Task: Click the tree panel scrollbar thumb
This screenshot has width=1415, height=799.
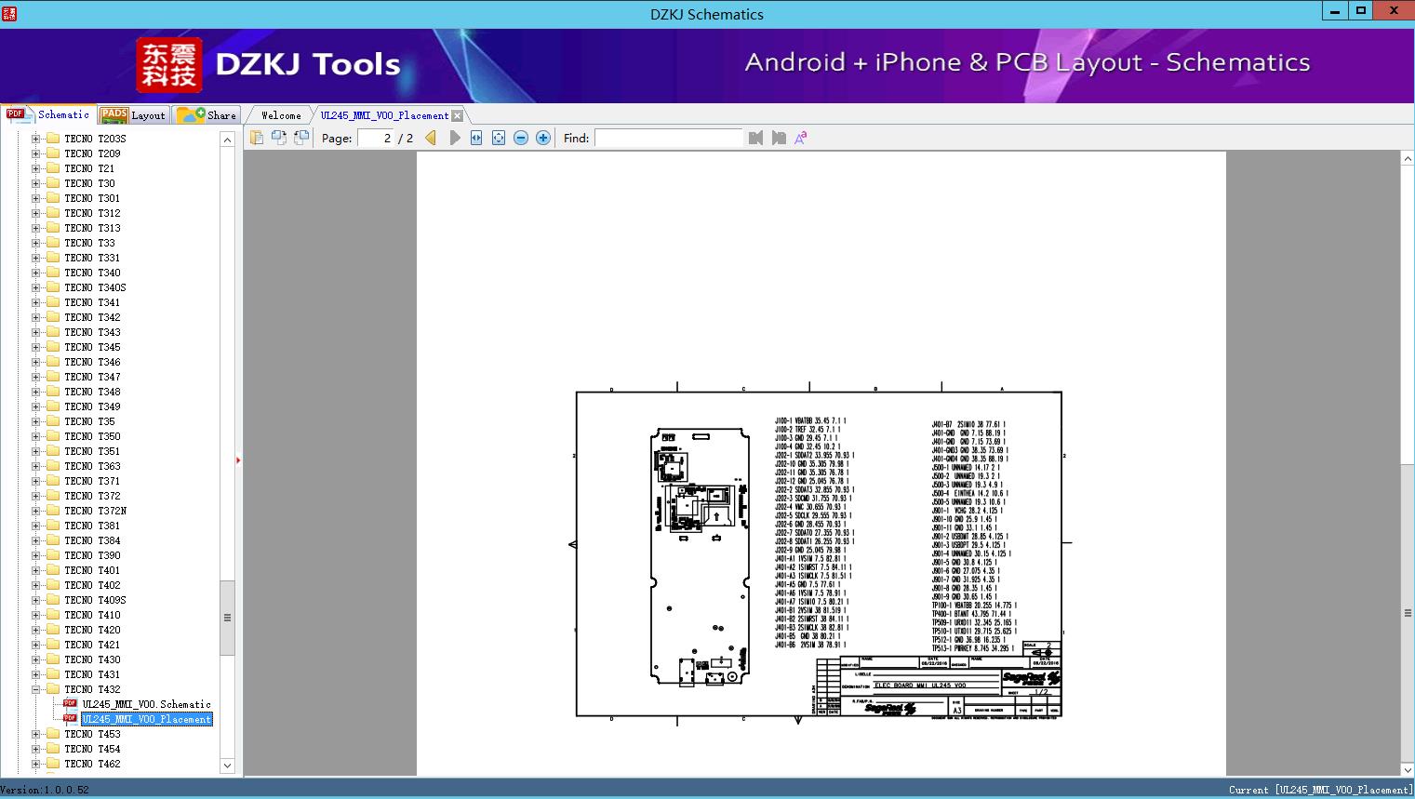Action: tap(227, 618)
